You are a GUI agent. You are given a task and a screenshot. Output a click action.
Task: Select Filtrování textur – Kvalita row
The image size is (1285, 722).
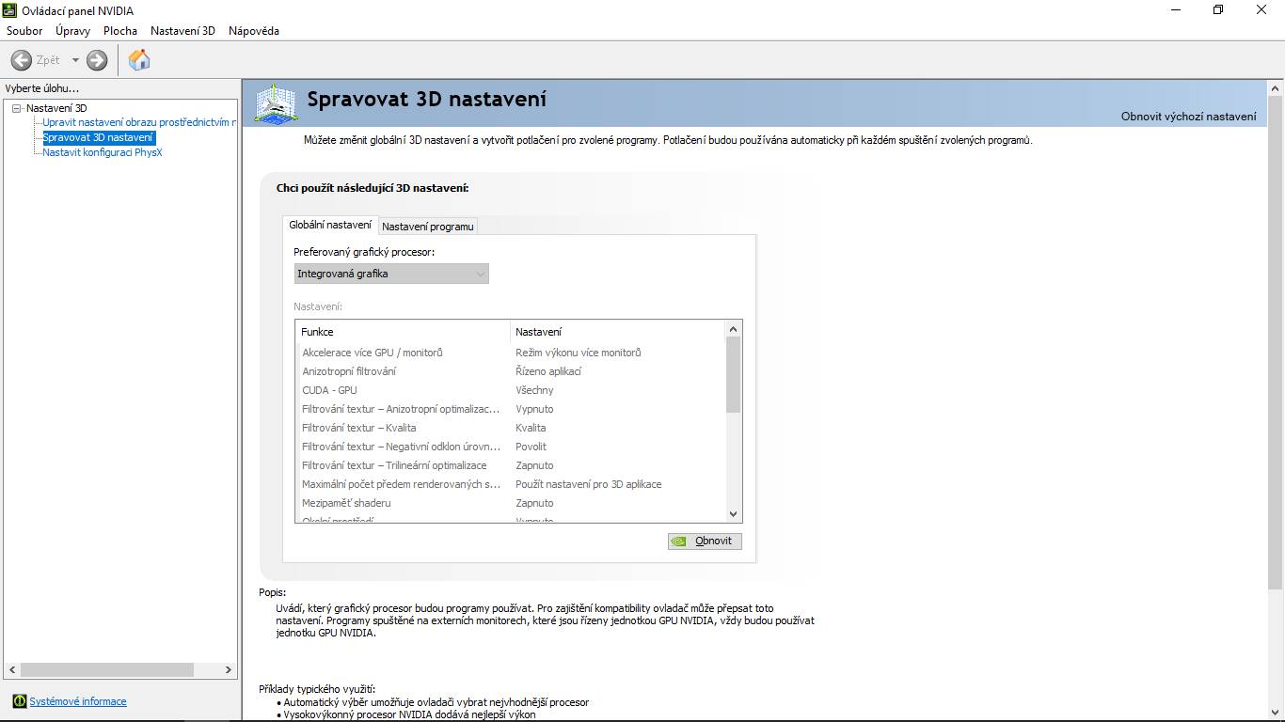coord(511,428)
